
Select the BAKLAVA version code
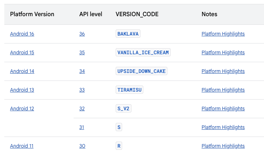click(x=128, y=34)
